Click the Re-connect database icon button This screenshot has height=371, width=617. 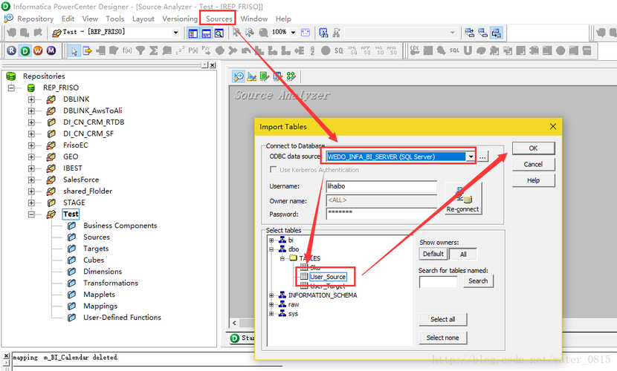coord(462,198)
